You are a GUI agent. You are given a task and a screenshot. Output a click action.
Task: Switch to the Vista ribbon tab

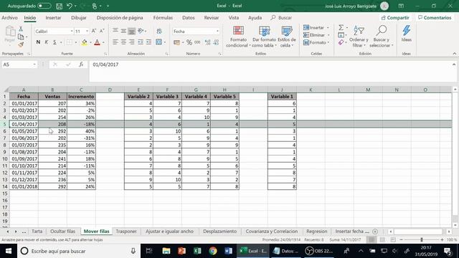pyautogui.click(x=234, y=18)
